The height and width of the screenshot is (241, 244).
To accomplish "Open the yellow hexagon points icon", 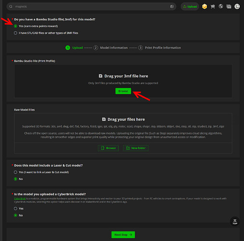I will tap(204, 6).
